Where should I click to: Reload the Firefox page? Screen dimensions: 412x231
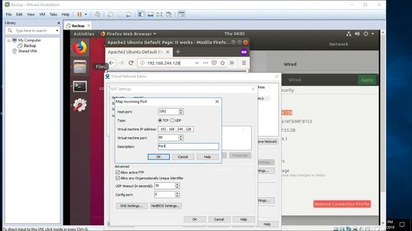(131, 63)
